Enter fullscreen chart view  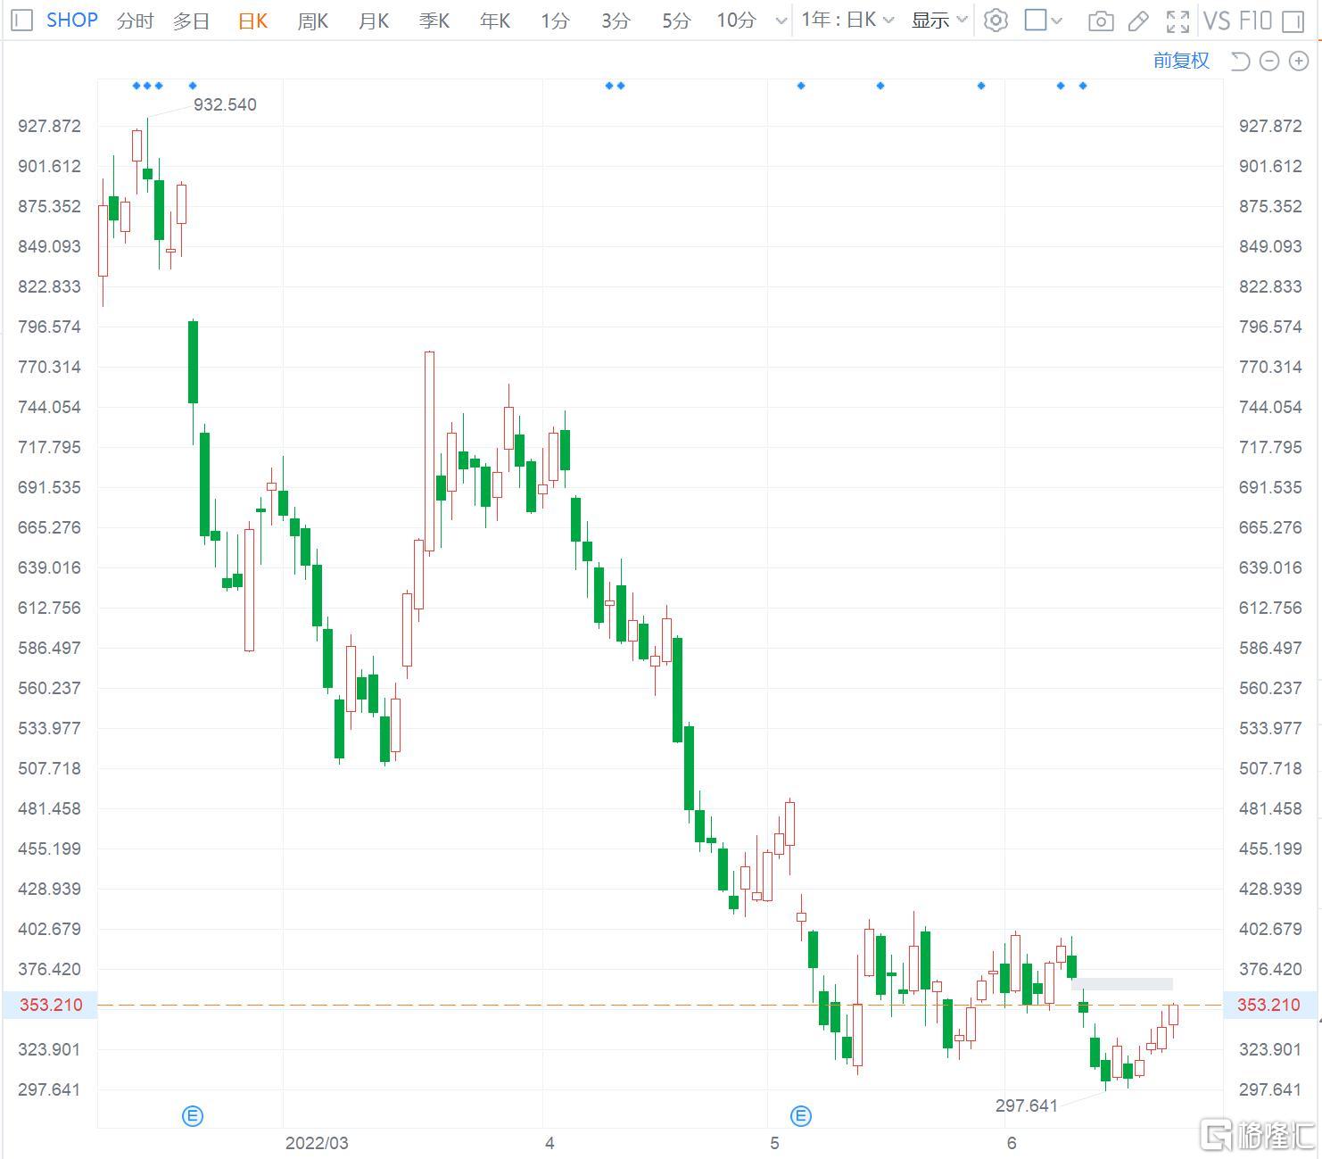pos(1177,21)
